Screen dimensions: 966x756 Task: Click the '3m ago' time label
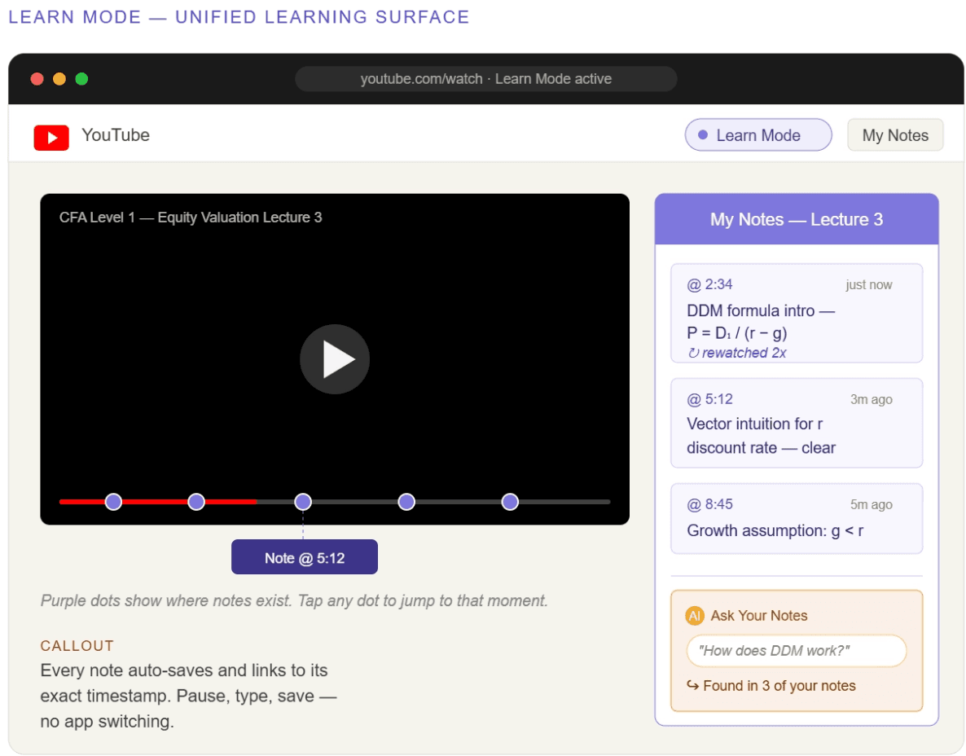pos(872,399)
